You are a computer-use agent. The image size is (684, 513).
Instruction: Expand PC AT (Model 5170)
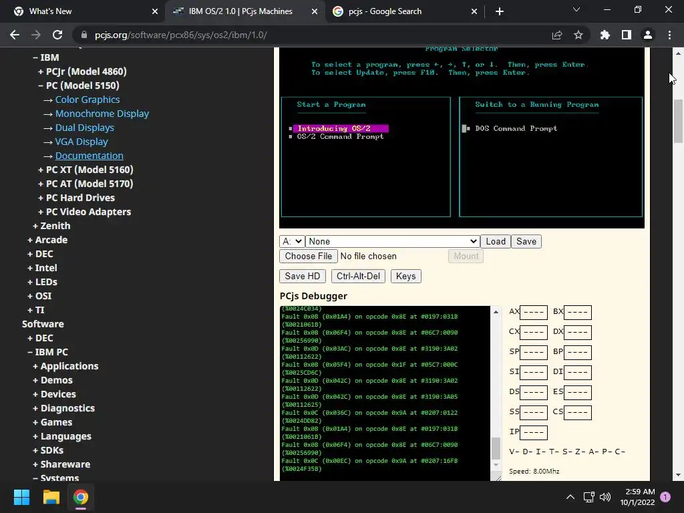coord(85,184)
